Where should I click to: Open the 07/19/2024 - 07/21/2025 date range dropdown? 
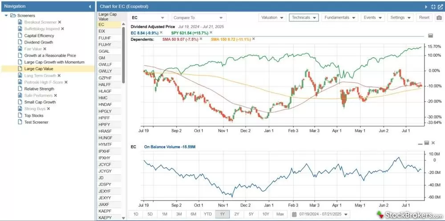(x=321, y=214)
